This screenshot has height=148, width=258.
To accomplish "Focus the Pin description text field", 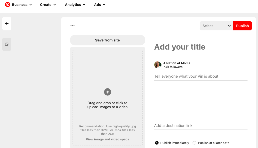I will coord(201,76).
